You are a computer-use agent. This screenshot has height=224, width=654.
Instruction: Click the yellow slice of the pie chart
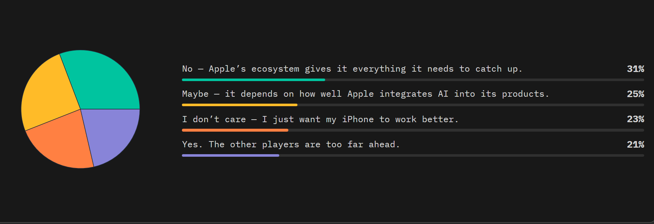tap(49, 95)
